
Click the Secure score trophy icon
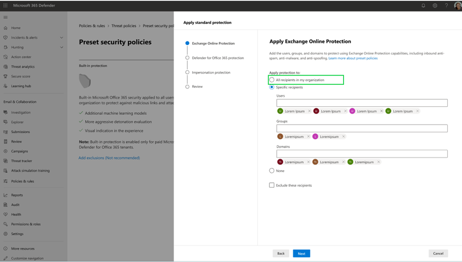tap(5, 76)
